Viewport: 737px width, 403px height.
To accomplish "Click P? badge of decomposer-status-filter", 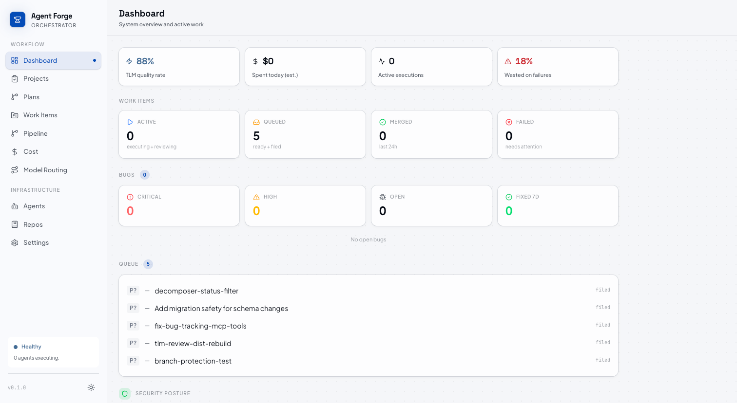I will (133, 291).
